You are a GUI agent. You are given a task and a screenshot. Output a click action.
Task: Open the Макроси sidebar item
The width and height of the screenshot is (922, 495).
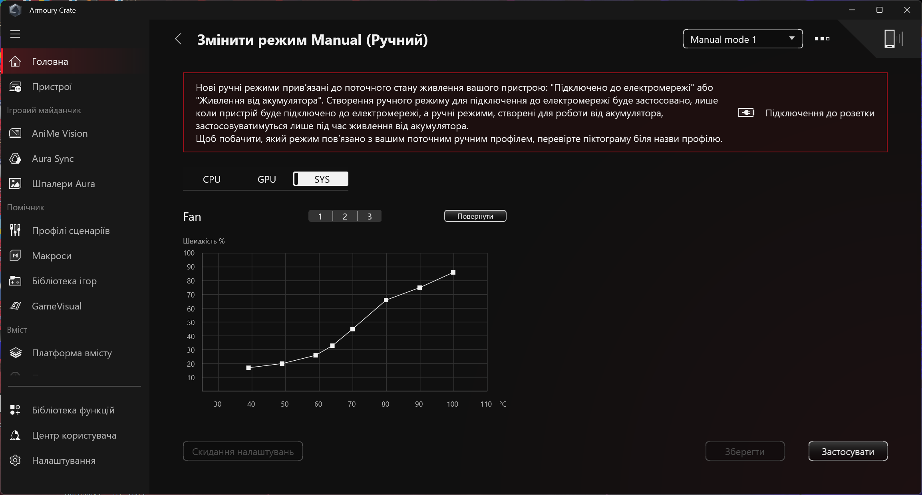click(52, 256)
